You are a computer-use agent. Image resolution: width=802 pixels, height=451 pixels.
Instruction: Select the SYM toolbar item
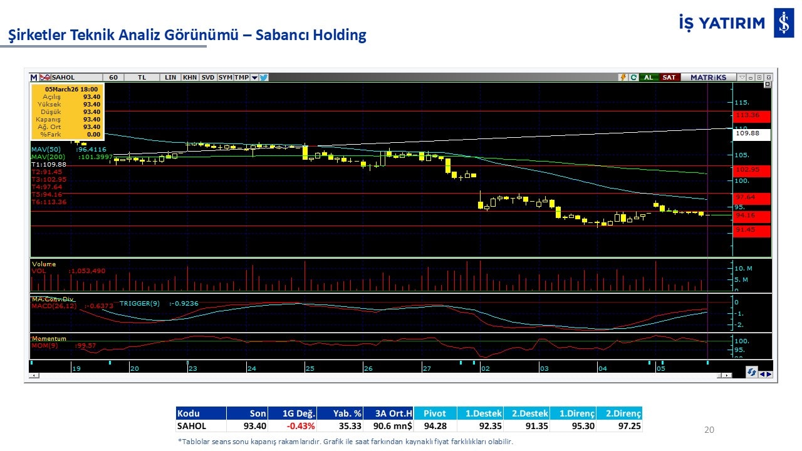[225, 78]
